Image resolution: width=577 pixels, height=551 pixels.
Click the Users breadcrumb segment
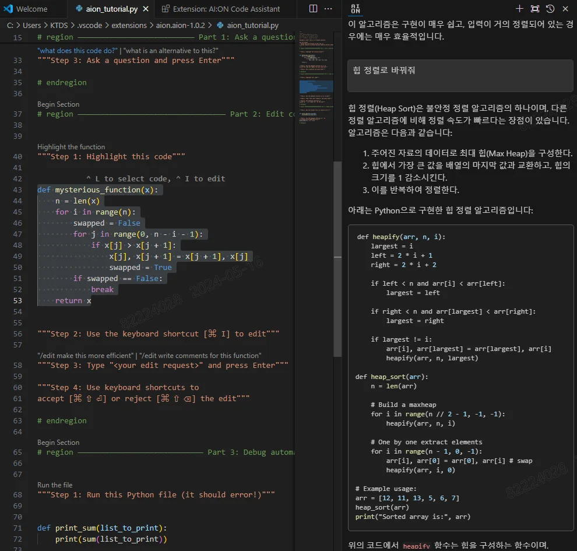click(x=31, y=26)
